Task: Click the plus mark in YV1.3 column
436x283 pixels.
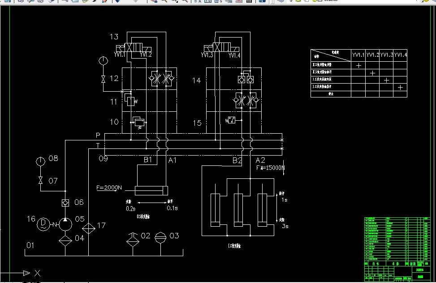Action: coord(387,80)
